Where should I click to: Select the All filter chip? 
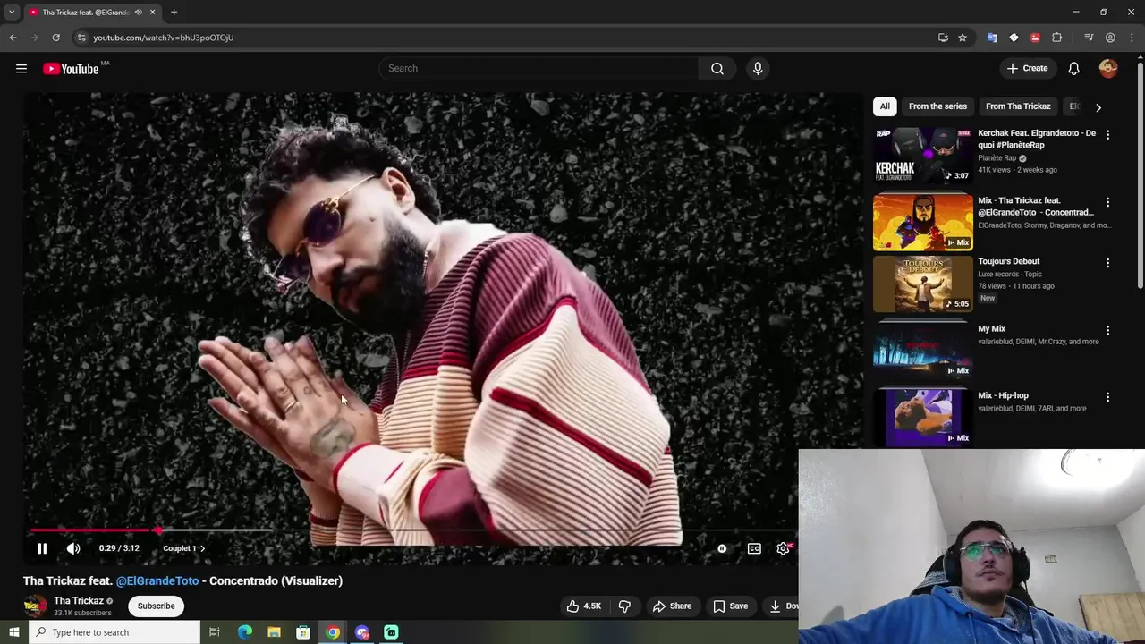point(885,106)
